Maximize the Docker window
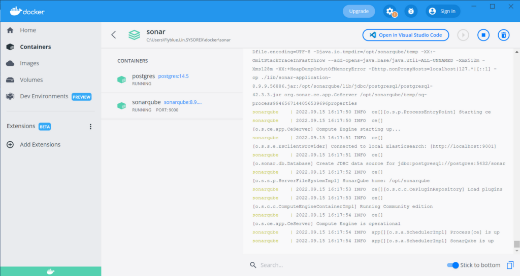The height and width of the screenshot is (276, 520). (493, 6)
